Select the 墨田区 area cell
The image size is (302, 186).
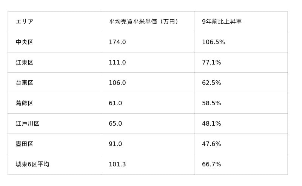(x=25, y=144)
